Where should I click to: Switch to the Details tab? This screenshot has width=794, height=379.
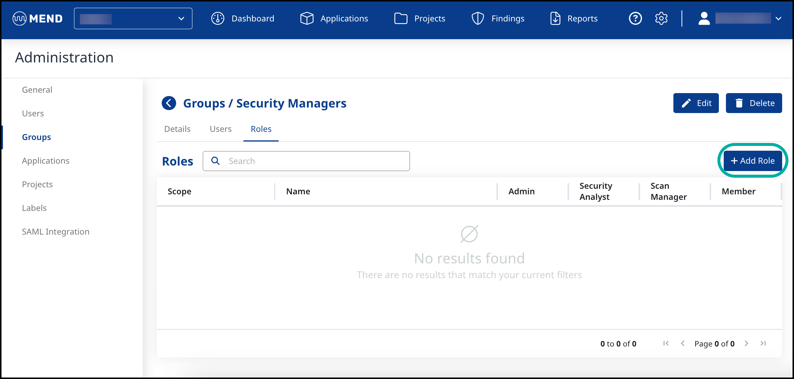coord(177,129)
